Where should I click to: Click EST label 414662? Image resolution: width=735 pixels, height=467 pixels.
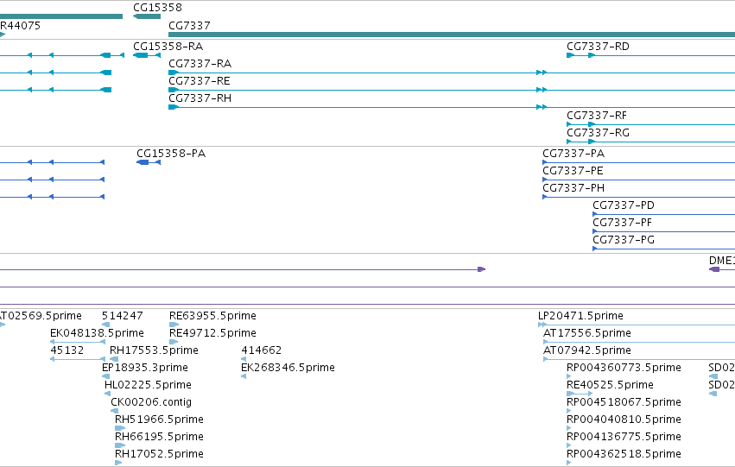[262, 350]
